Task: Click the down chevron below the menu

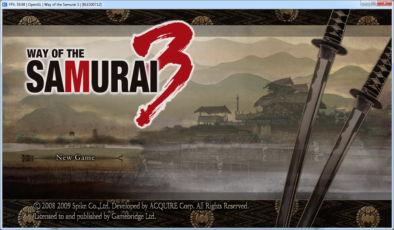Action: click(72, 181)
